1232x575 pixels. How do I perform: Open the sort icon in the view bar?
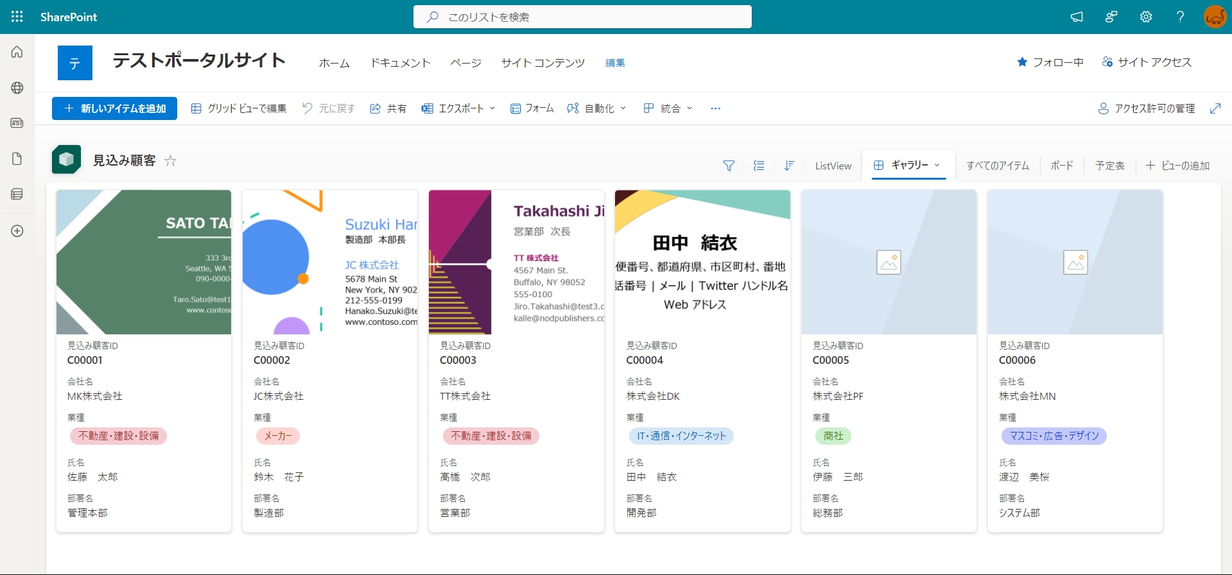789,166
